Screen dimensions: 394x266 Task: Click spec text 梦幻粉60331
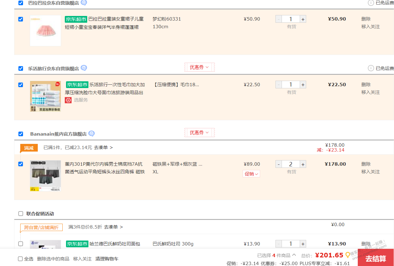pyautogui.click(x=167, y=19)
